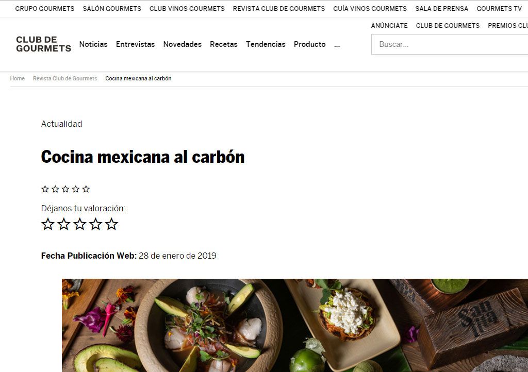Click the Anúnciate link
The image size is (528, 372).
tap(389, 26)
